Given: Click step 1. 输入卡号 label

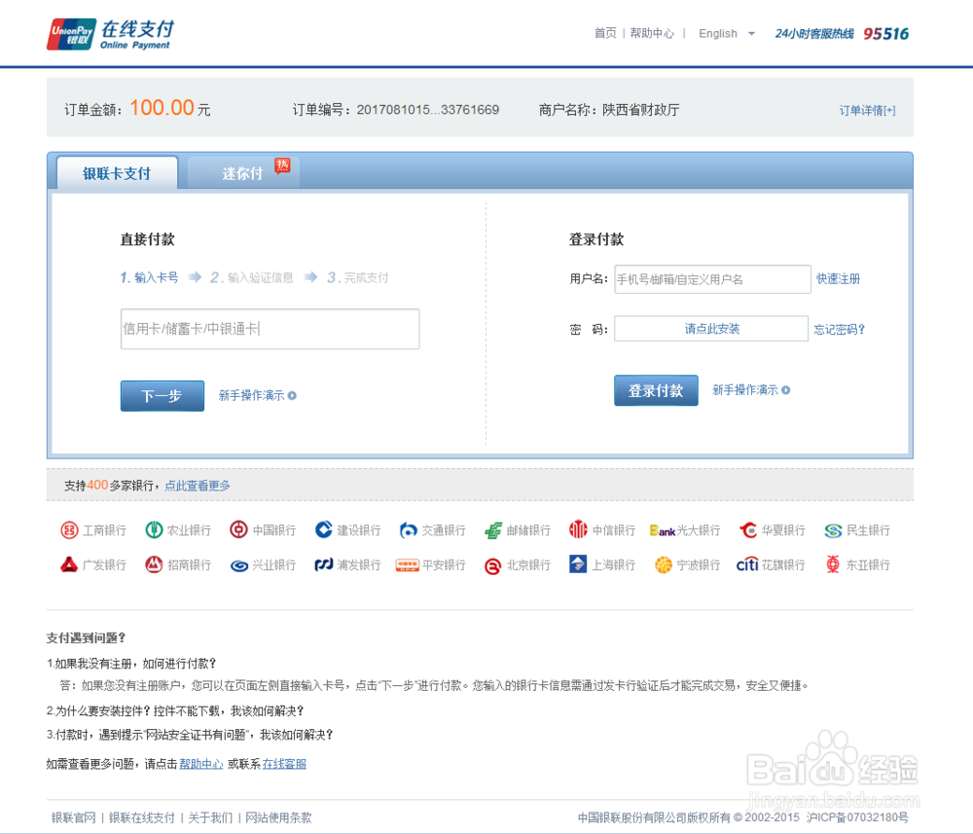Looking at the screenshot, I should pos(149,277).
